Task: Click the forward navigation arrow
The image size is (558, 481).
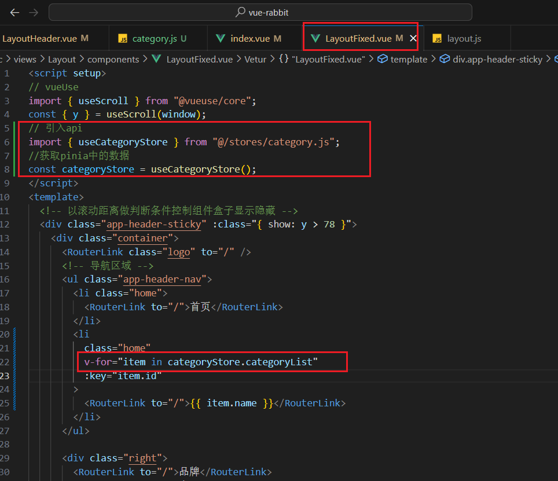Action: tap(34, 12)
